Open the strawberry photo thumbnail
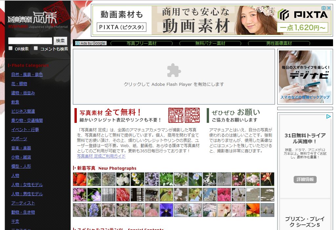The image size is (336, 230). [80, 179]
